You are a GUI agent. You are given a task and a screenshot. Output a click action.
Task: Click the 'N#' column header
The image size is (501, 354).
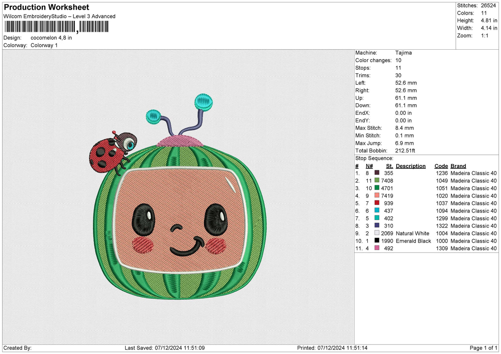[x=369, y=166]
